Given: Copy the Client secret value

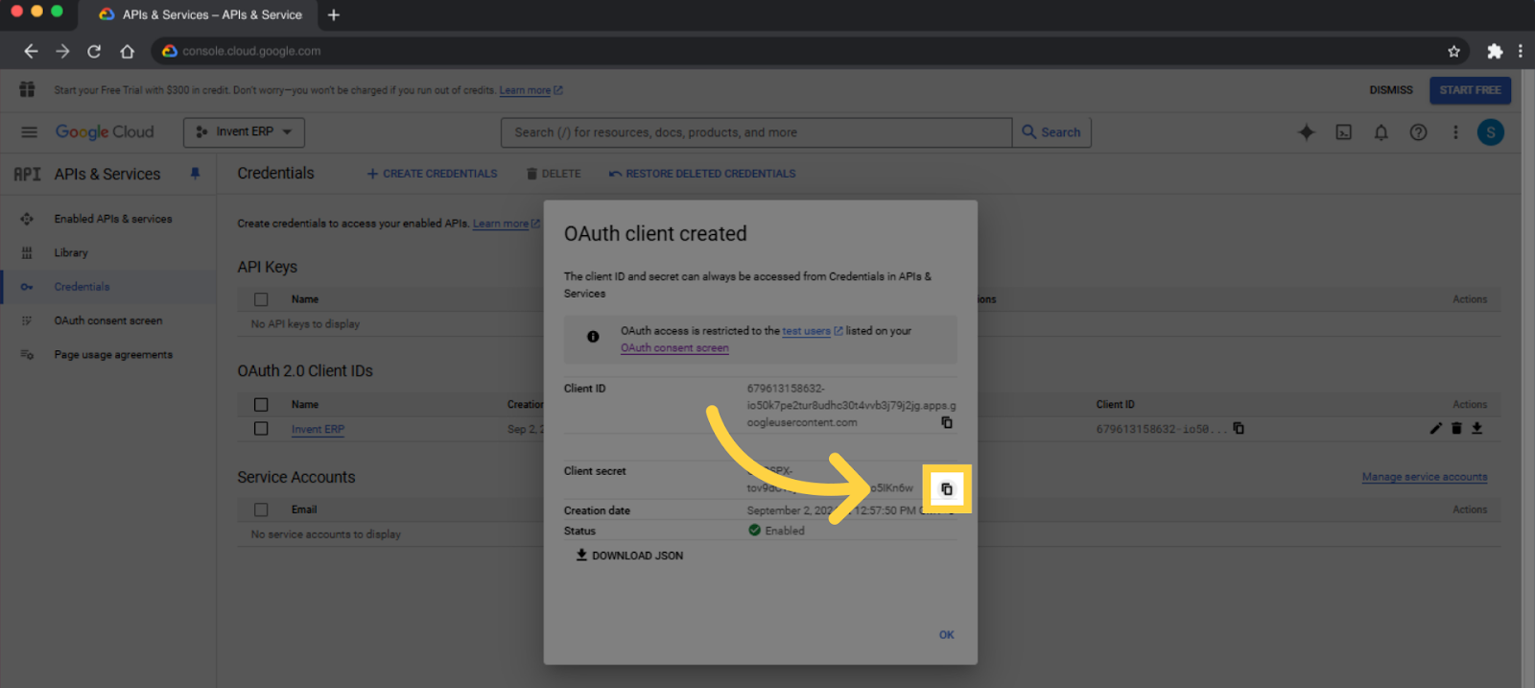Looking at the screenshot, I should pyautogui.click(x=947, y=489).
